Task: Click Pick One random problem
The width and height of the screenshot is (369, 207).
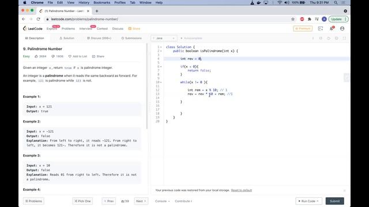Action: pyautogui.click(x=82, y=201)
